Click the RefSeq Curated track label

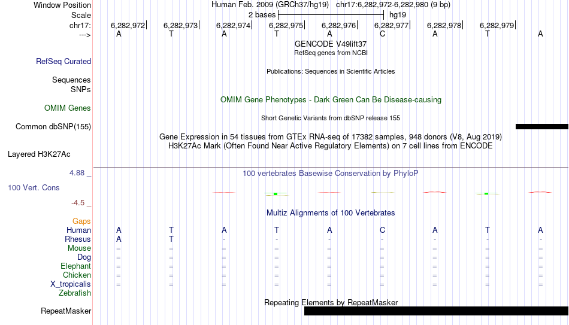pyautogui.click(x=63, y=61)
